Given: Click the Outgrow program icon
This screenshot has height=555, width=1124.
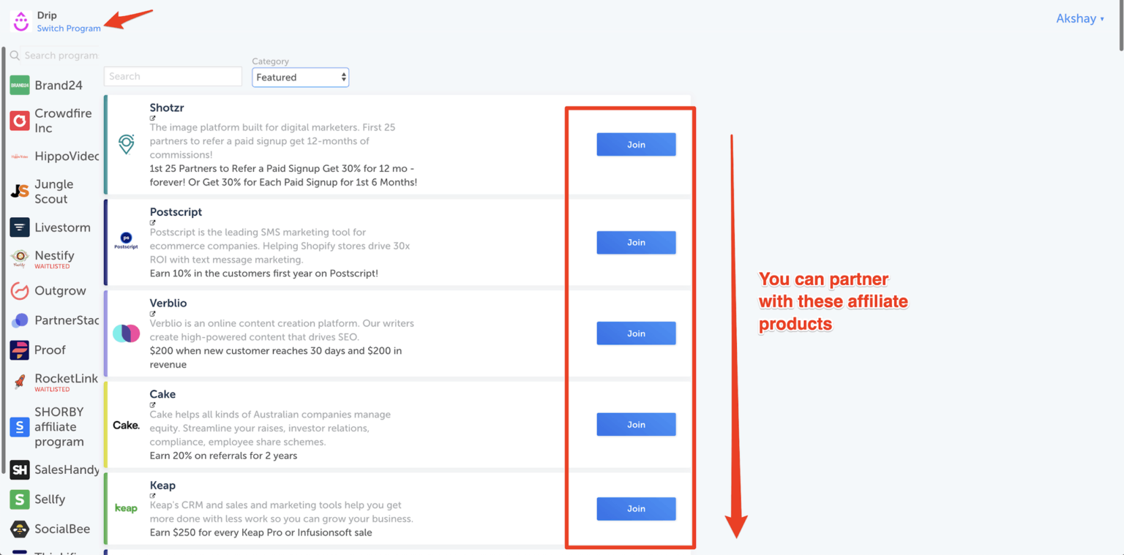Looking at the screenshot, I should point(18,290).
